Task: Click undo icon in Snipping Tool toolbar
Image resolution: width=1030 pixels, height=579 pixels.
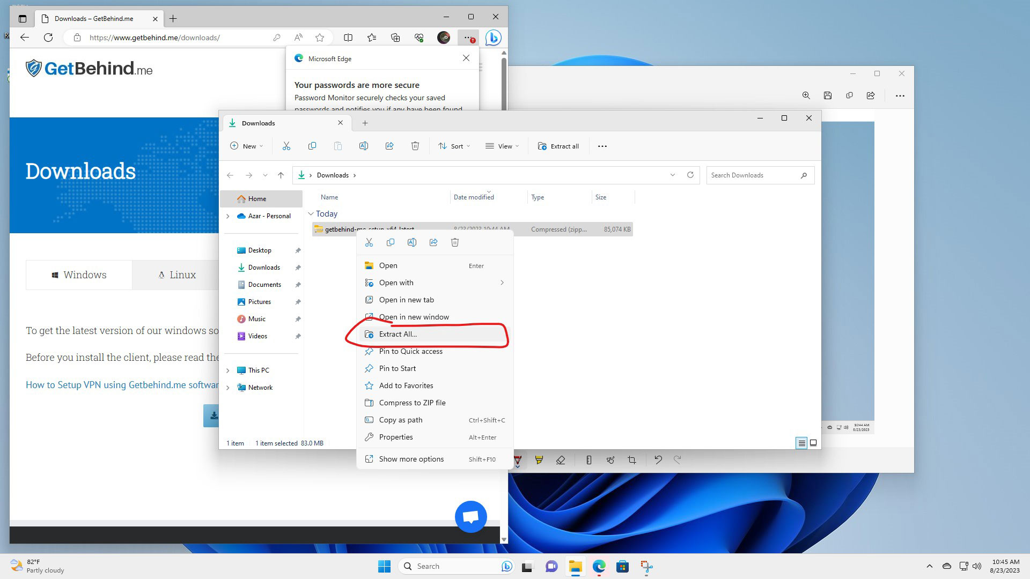Action: 658,460
